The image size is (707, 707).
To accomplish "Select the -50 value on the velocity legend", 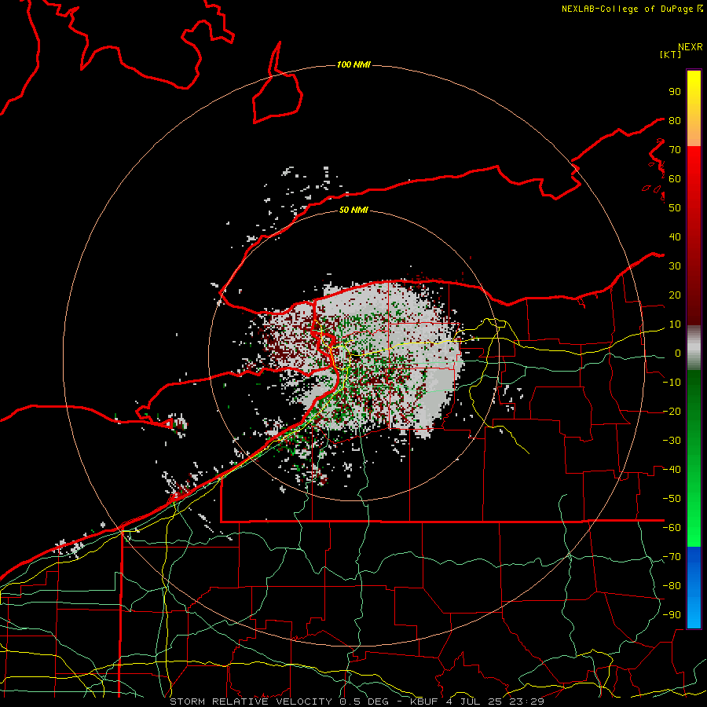I will 672,499.
